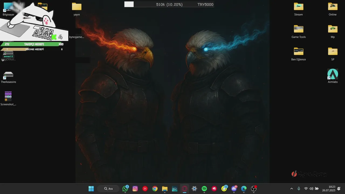Screen dimensions: 345x194
Task: Select the Bilgisayar desktop shortcut
Action: click(x=8, y=9)
